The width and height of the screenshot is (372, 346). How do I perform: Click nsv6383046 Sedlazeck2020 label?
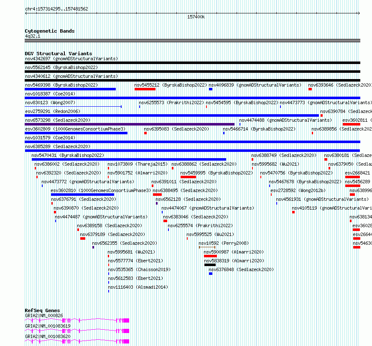(x=196, y=217)
